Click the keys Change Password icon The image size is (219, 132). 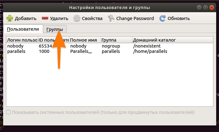pyautogui.click(x=111, y=18)
